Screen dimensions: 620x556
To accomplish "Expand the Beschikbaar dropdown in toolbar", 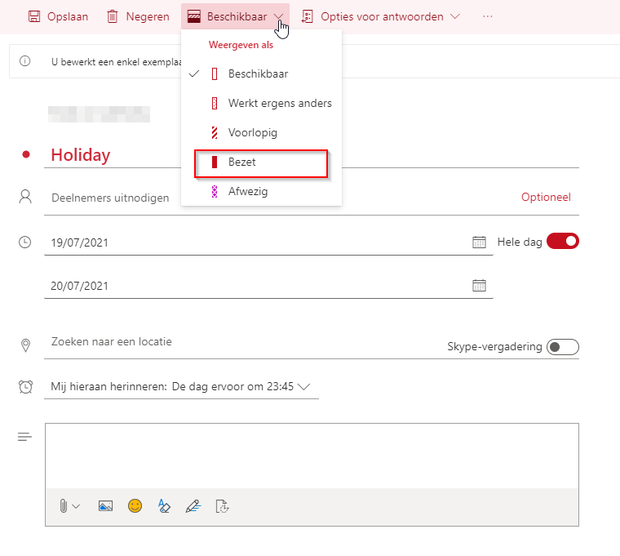I will pos(236,16).
